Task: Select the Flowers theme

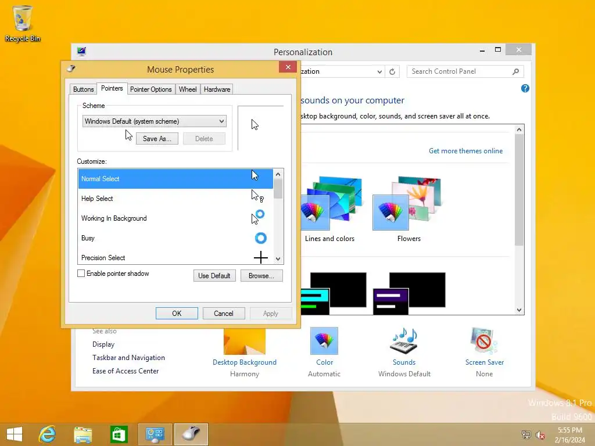Action: pos(408,209)
